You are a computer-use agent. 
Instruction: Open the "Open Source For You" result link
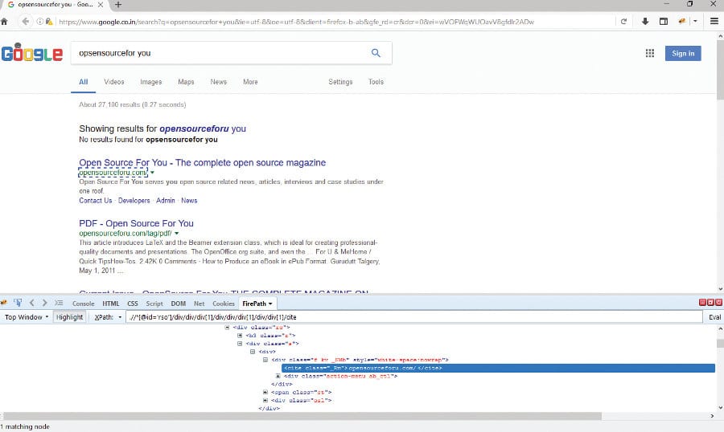tap(202, 162)
